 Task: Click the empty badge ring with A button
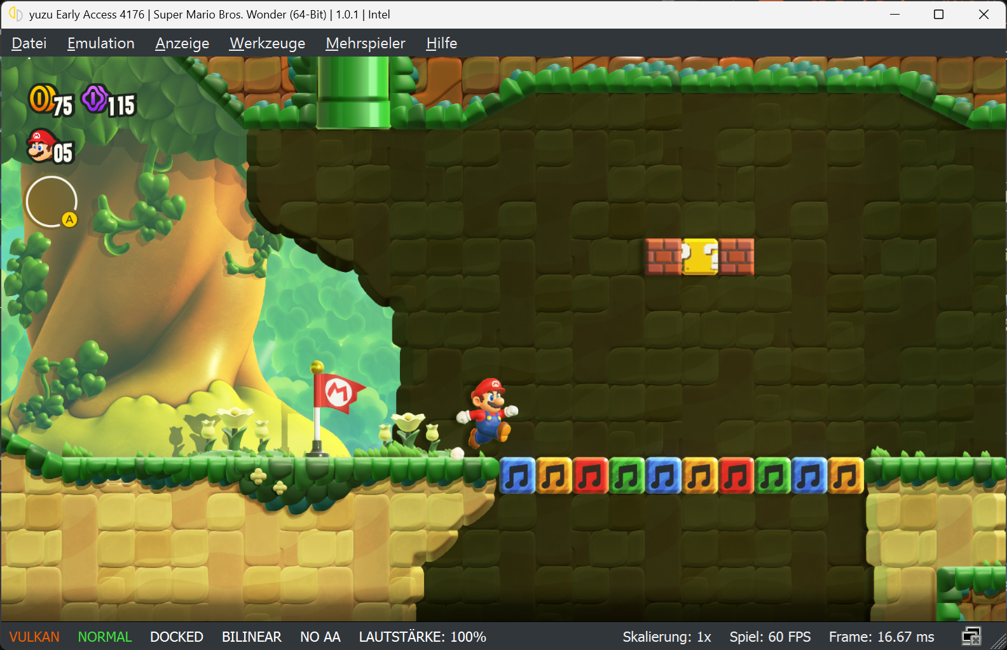[51, 201]
